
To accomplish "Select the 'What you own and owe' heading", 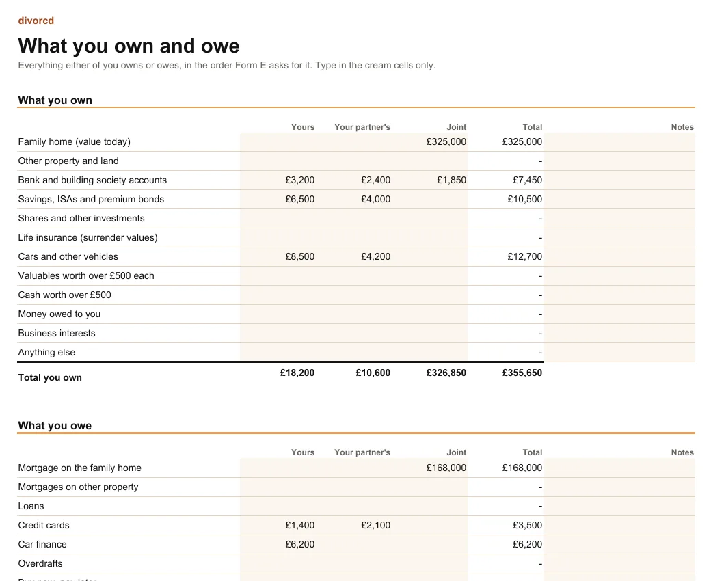I will 129,46.
